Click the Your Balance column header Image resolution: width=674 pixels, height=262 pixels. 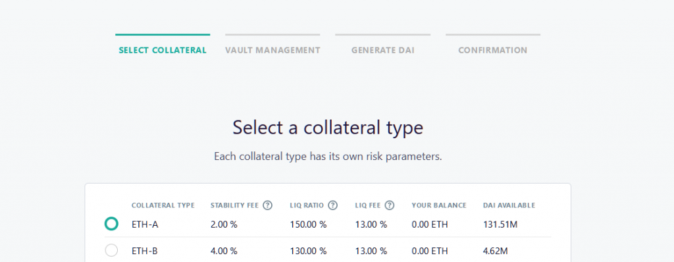(439, 205)
